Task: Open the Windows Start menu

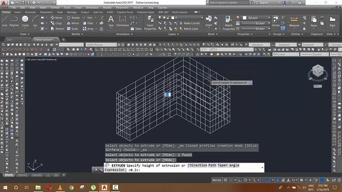Action: coord(5,187)
